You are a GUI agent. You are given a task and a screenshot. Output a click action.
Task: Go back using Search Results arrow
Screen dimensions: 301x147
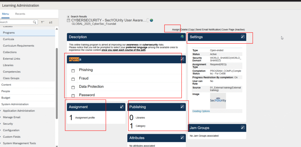coord(68,16)
